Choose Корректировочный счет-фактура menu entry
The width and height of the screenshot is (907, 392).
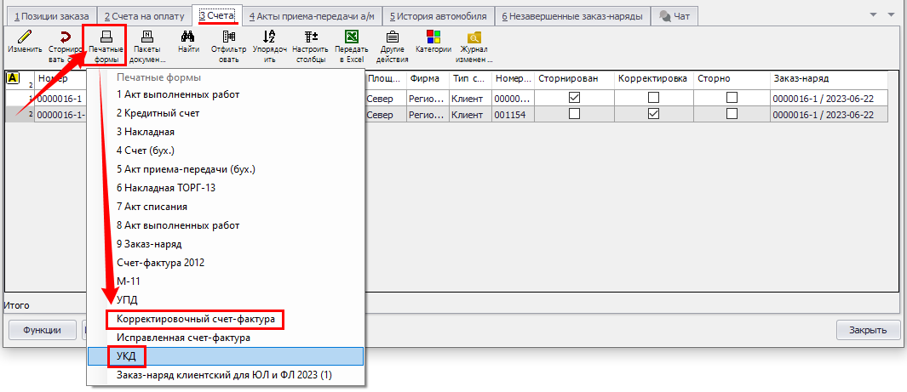coord(195,320)
